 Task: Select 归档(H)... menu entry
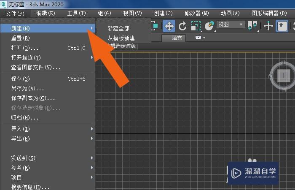coord(48,118)
